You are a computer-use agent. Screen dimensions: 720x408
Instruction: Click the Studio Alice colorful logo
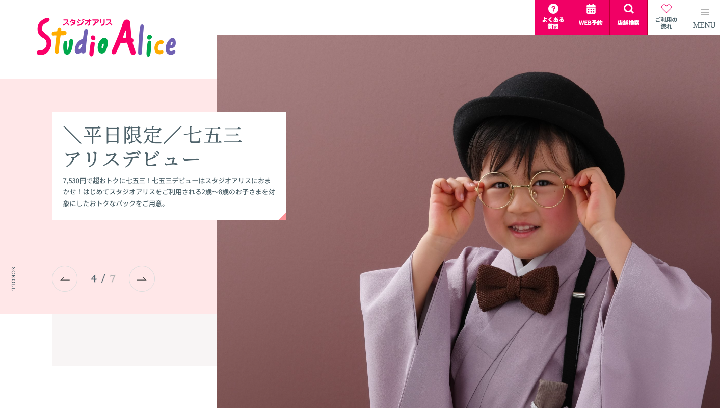click(106, 37)
